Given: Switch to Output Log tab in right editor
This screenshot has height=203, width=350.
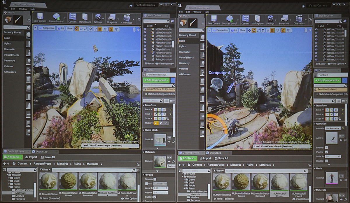Looking at the screenshot, I should 216,153.
